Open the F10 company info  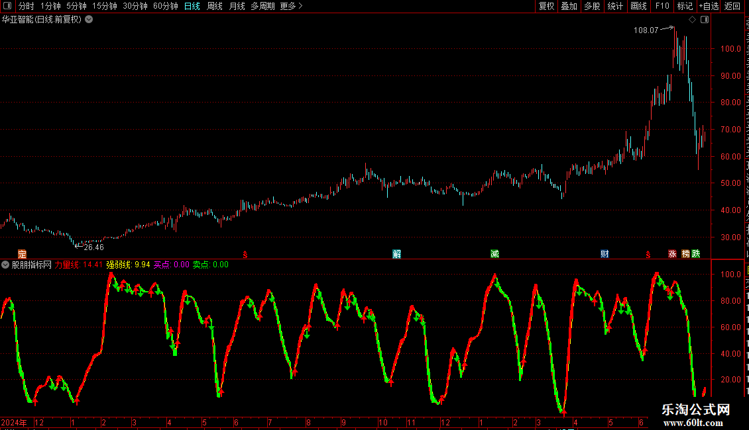point(662,6)
